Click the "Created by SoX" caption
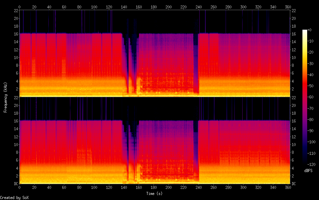Viewport: 319px width, 200px height. click(x=14, y=198)
